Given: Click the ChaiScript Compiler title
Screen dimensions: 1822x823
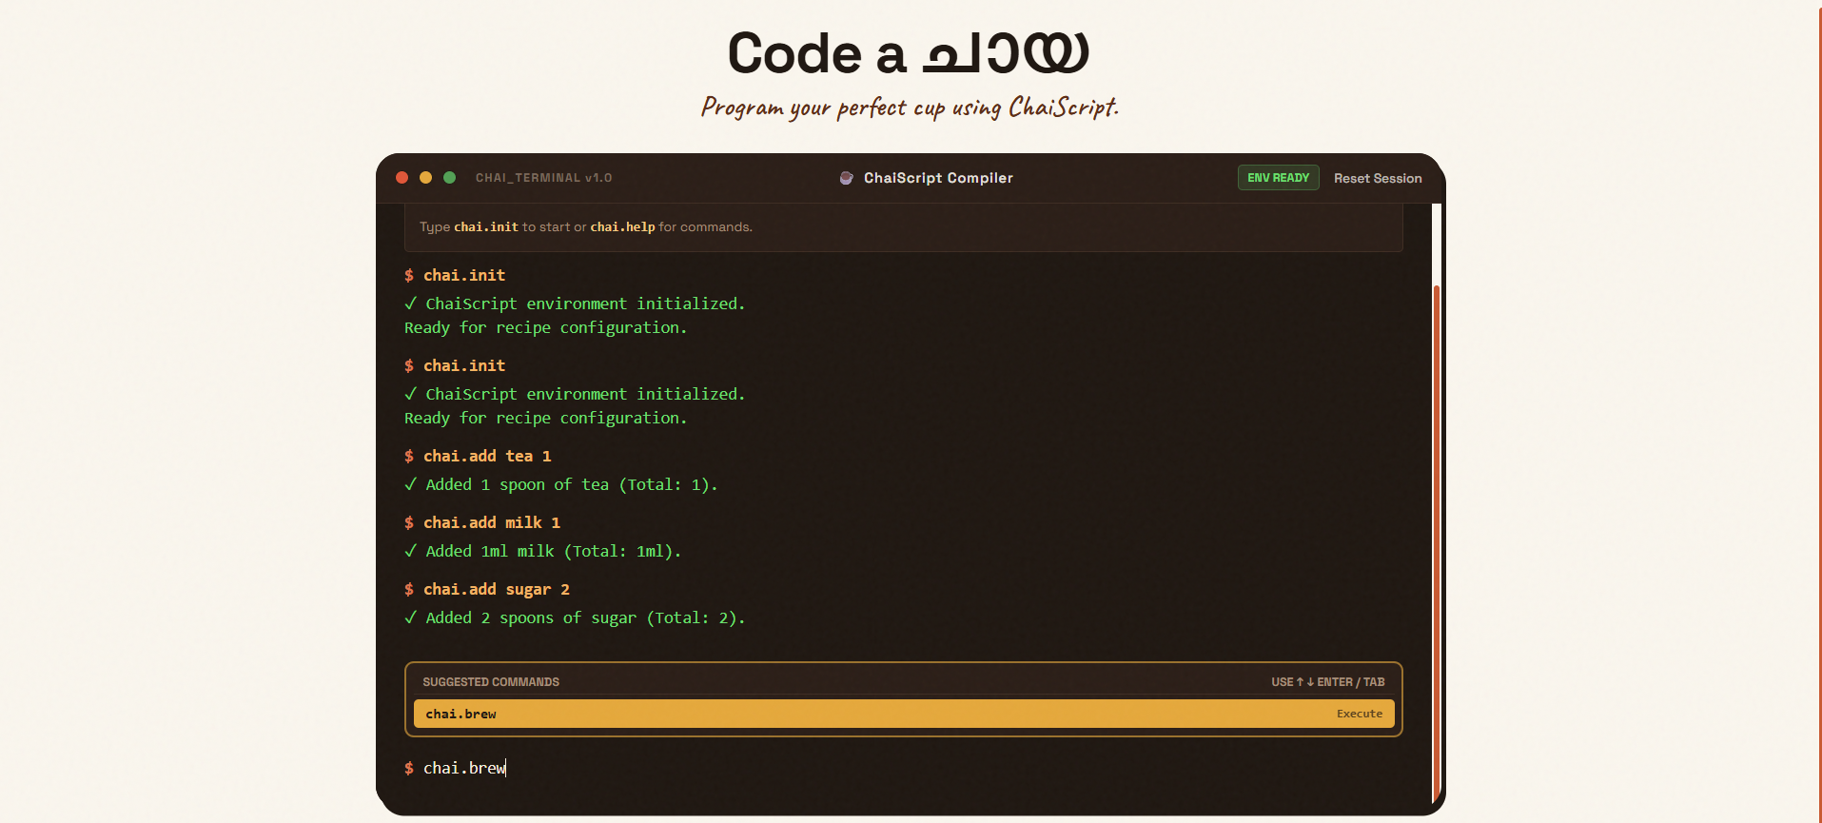Looking at the screenshot, I should click(x=938, y=178).
